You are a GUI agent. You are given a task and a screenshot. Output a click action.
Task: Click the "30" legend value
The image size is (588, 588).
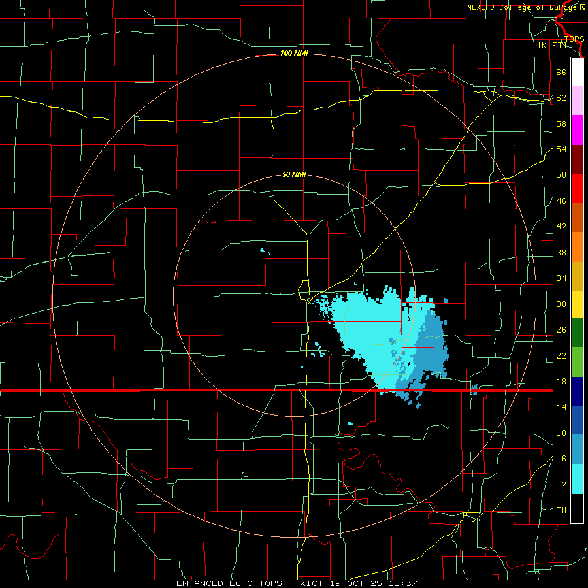pyautogui.click(x=561, y=304)
